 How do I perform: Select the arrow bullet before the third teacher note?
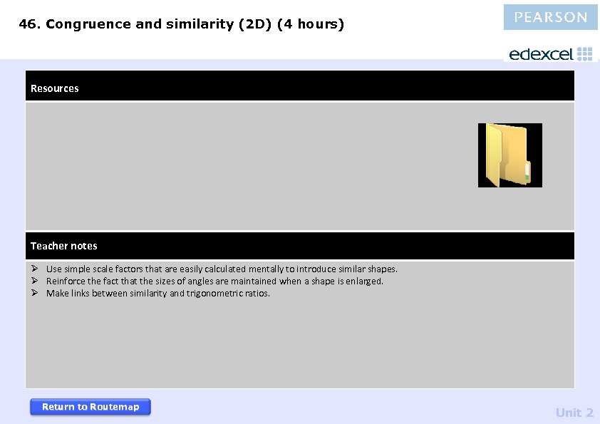pos(36,293)
